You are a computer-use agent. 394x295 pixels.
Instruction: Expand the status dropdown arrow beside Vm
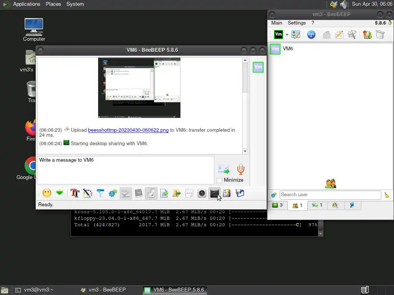[287, 35]
